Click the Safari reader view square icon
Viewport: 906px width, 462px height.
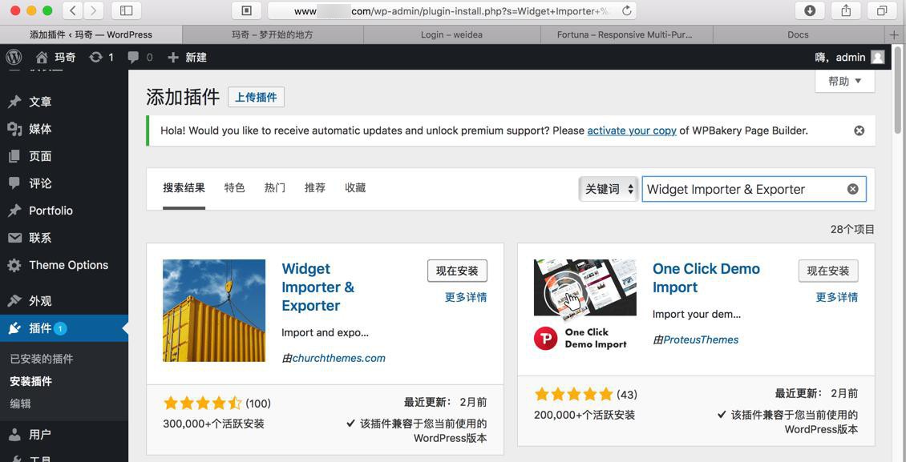246,10
